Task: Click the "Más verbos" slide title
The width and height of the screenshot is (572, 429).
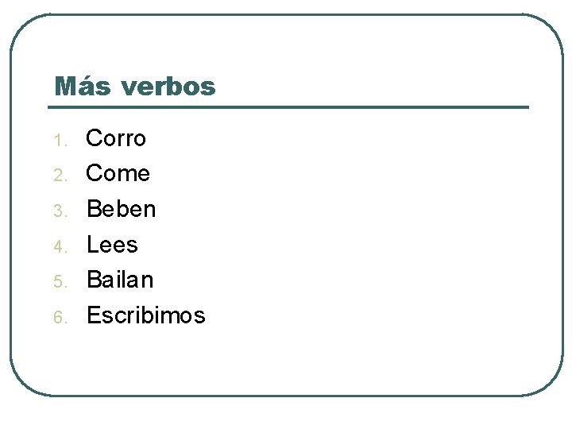Action: click(134, 86)
